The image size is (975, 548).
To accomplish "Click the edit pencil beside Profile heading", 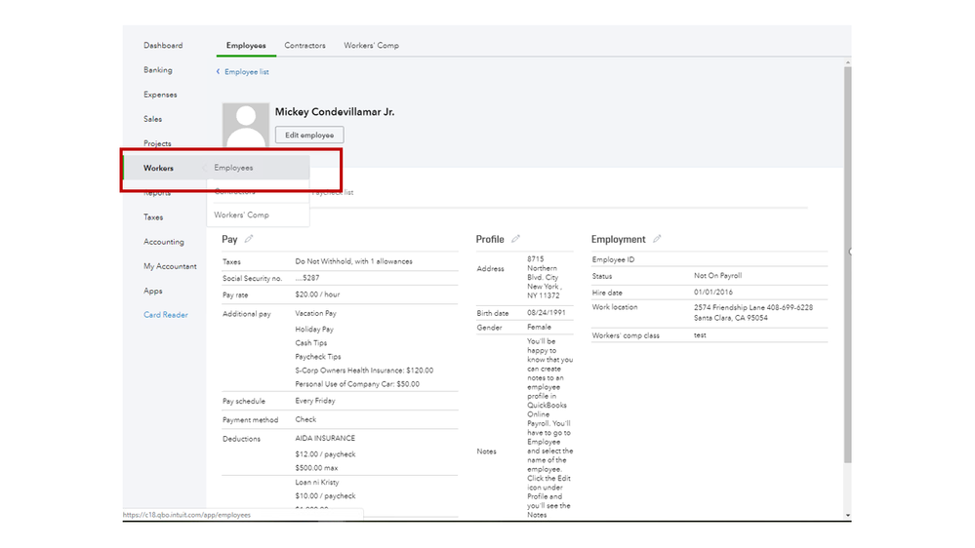I will coord(515,239).
